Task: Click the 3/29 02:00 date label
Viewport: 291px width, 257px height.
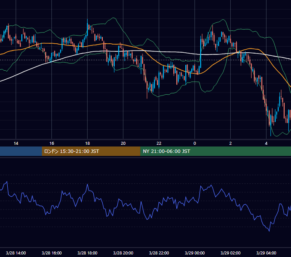Action: click(231, 253)
